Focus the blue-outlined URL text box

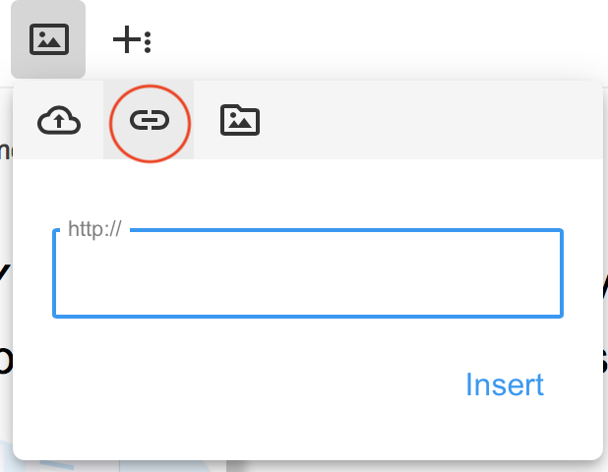(x=308, y=273)
